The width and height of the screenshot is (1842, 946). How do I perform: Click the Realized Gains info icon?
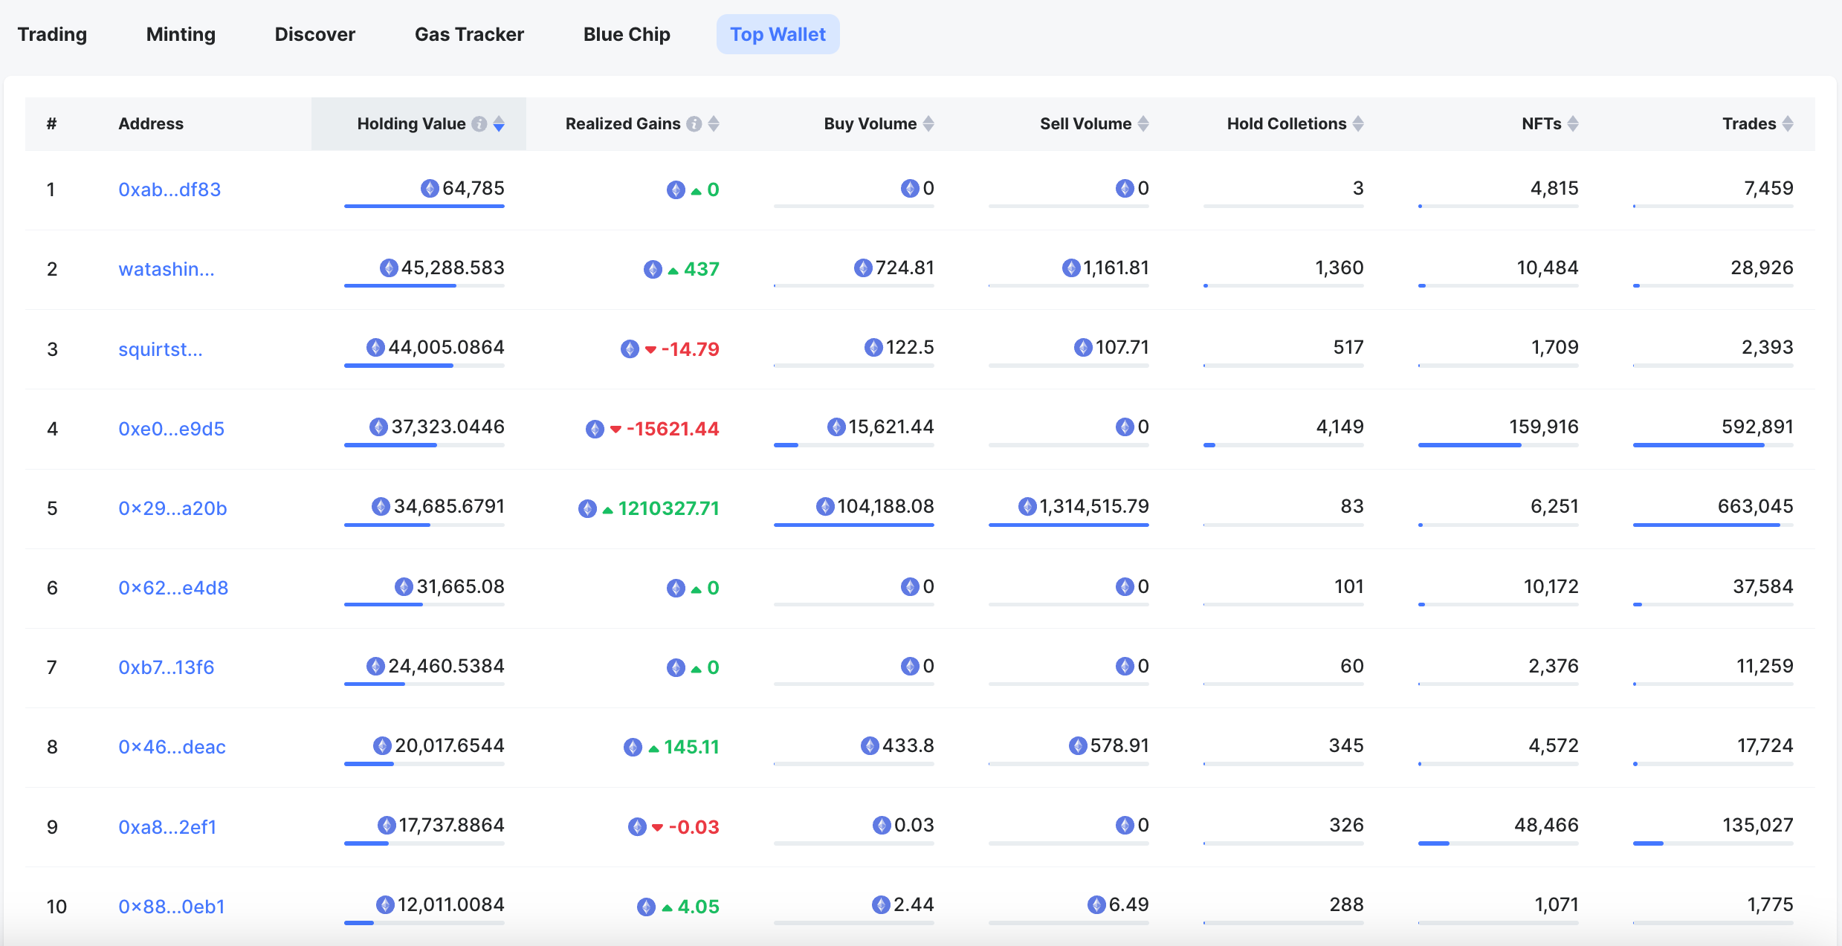pos(694,124)
